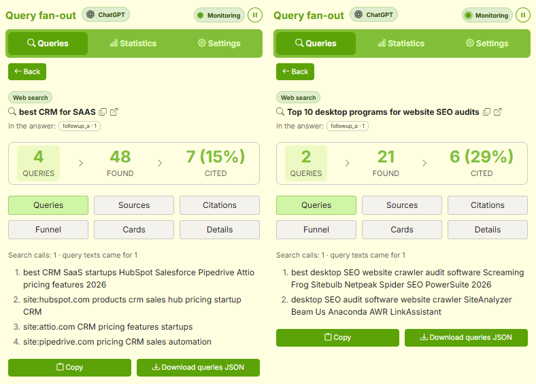Click the ChatGPT badge in the left panel
Screen dimensions: 536x384
(105, 15)
